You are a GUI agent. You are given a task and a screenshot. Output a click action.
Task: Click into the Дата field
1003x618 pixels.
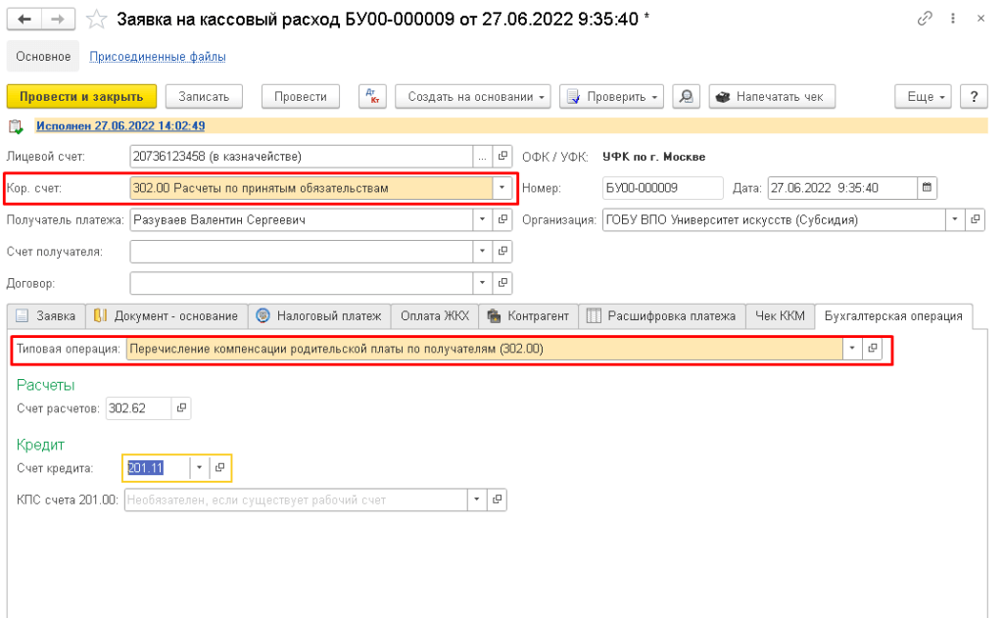[x=841, y=188]
